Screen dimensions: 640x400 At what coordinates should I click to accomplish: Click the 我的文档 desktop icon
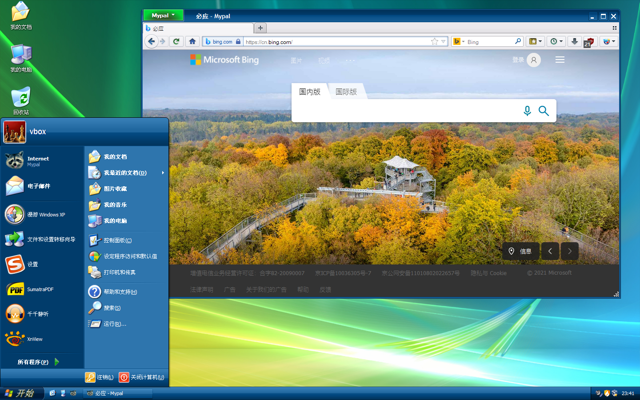click(21, 16)
